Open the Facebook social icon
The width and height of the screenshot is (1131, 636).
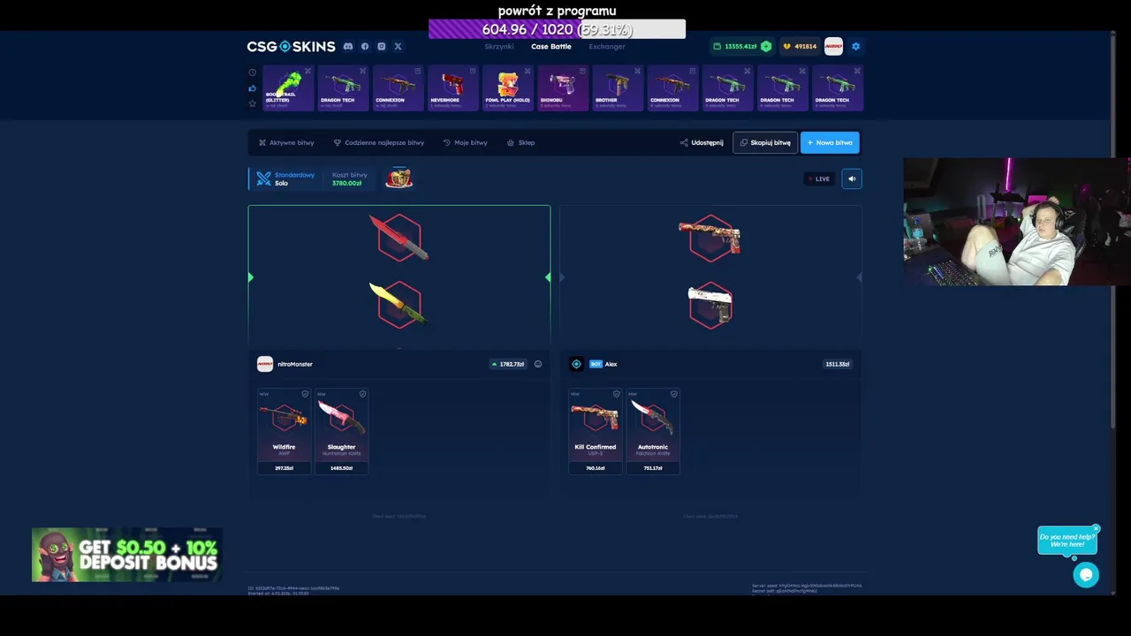tap(364, 46)
